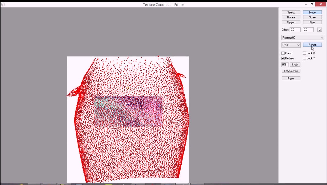Click the Remap button
327x185 pixels.
coord(312,45)
